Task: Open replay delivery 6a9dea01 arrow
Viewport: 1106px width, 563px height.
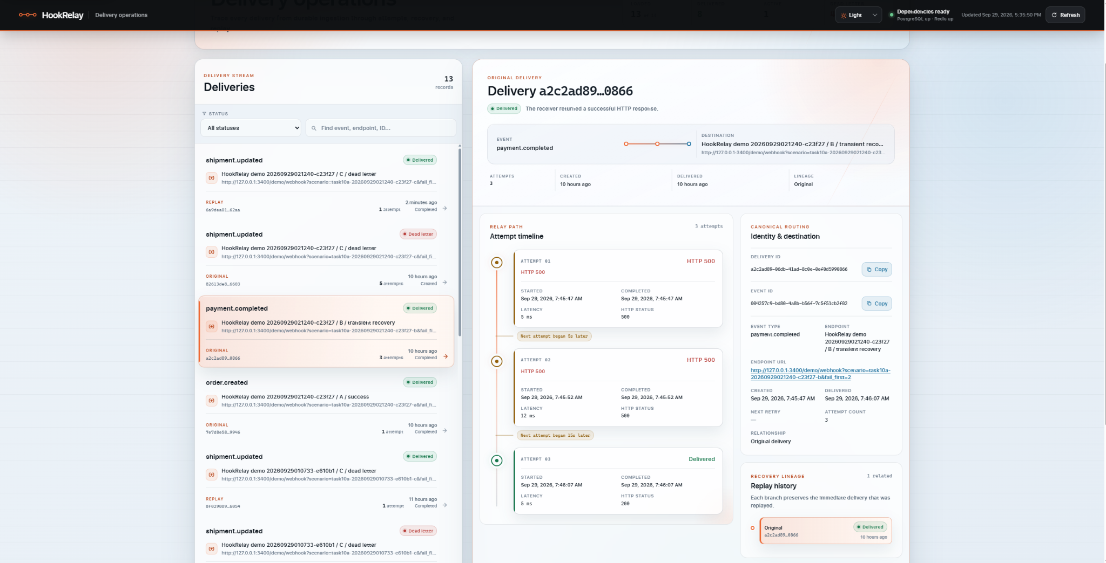Action: point(445,208)
